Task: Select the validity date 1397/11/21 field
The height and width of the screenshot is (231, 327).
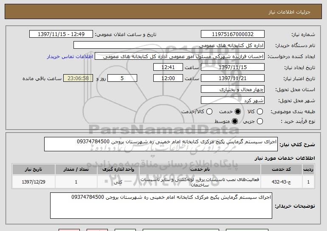Action: click(x=232, y=78)
